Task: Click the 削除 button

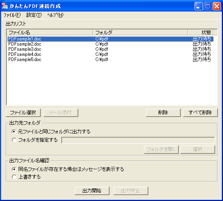Action: coord(163,113)
